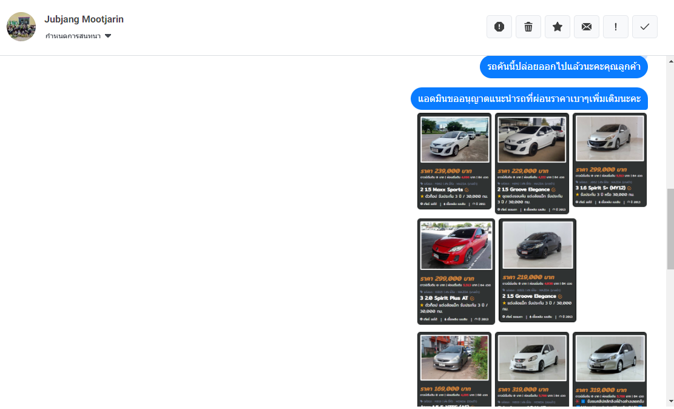Select message bubble รถคันนี้ปล่อยออกไปแล้วนะคะคุณลูกค้า

(x=564, y=67)
